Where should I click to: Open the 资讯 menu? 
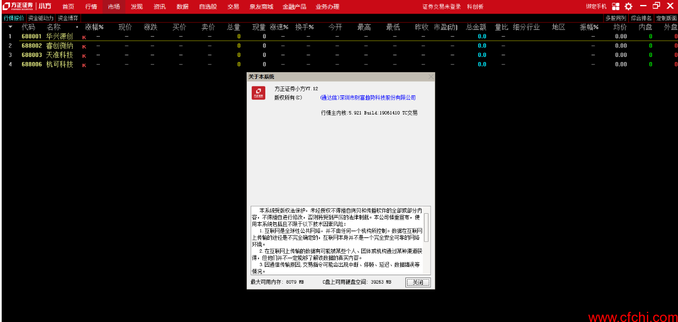160,7
